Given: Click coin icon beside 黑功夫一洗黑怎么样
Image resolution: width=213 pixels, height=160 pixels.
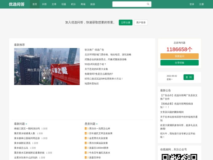Looking at the screenshot, I should 86,128.
